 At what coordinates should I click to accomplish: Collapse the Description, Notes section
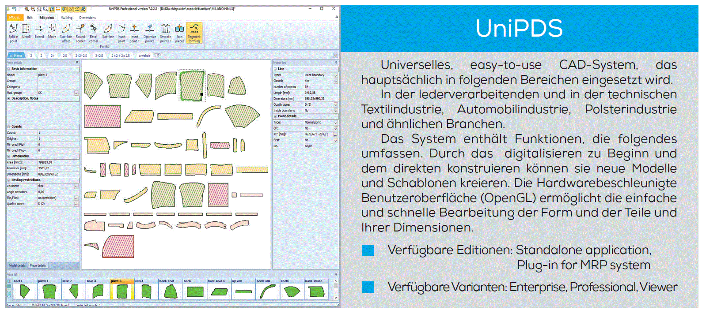pos(8,98)
